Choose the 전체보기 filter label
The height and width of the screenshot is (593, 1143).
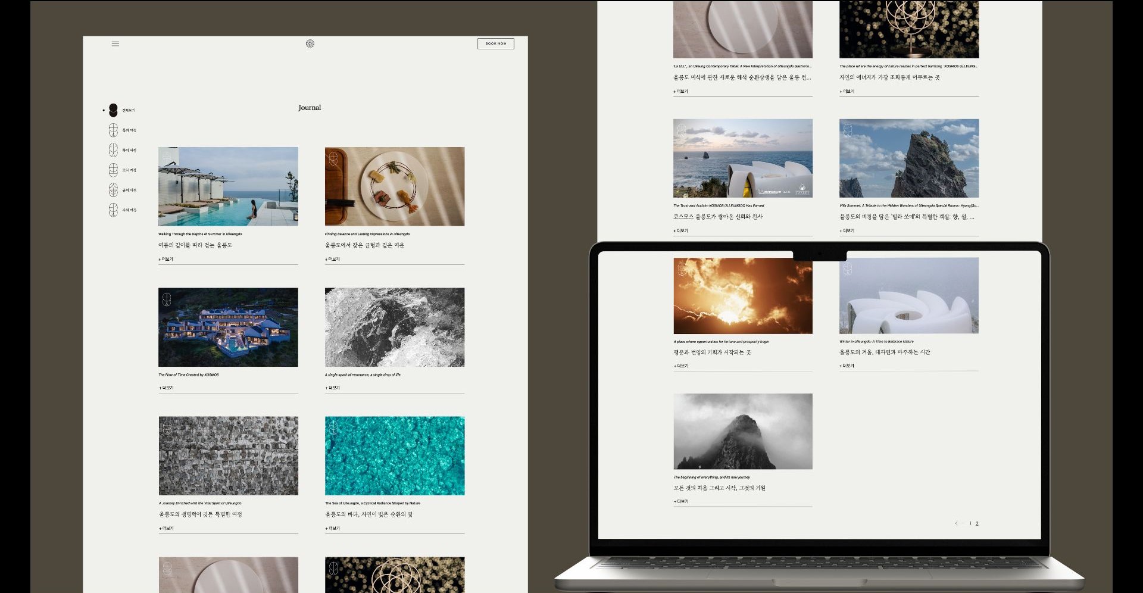[129, 110]
